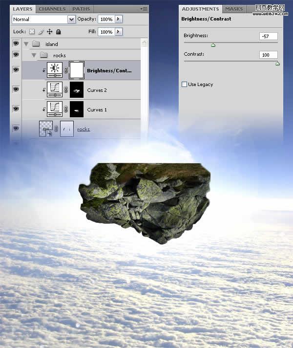Switch to the Adjustments tab
The width and height of the screenshot is (293, 348).
pyautogui.click(x=200, y=9)
